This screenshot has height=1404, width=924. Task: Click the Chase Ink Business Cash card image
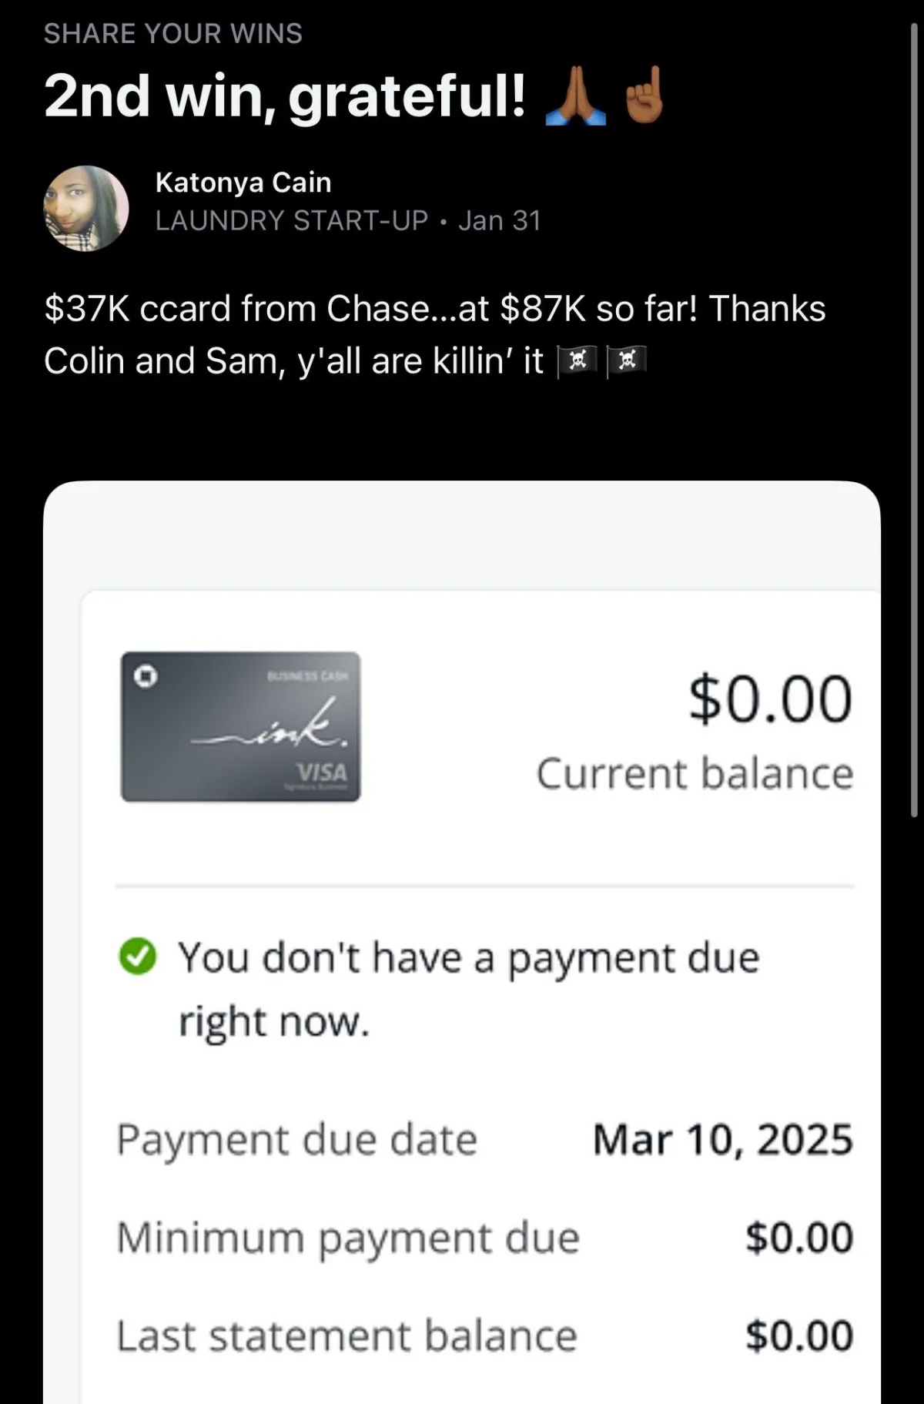[x=240, y=726]
